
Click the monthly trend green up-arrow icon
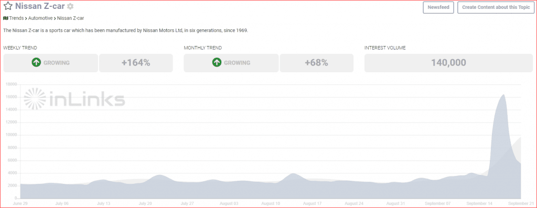pos(217,63)
